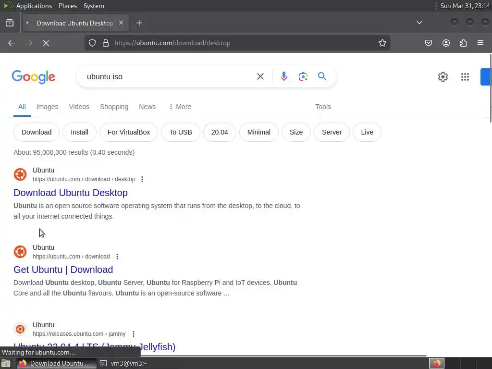Screen dimensions: 492x369
Task: Open Get Ubuntu | Download result link
Action: coord(63,270)
